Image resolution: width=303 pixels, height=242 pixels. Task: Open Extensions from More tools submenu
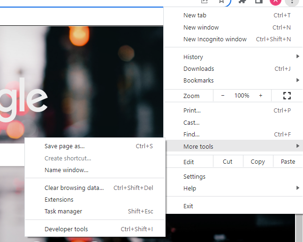point(95,200)
